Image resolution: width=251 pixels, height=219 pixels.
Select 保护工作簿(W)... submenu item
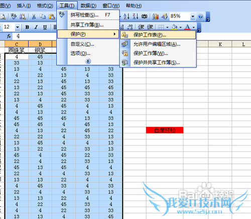click(158, 53)
